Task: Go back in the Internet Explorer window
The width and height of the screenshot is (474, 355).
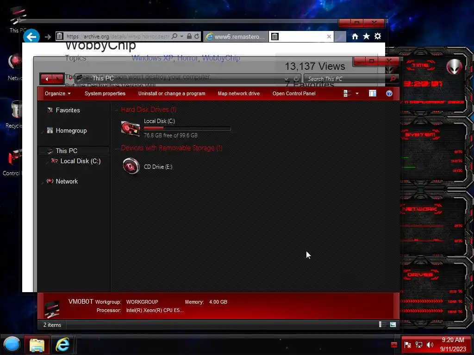Action: (31, 37)
